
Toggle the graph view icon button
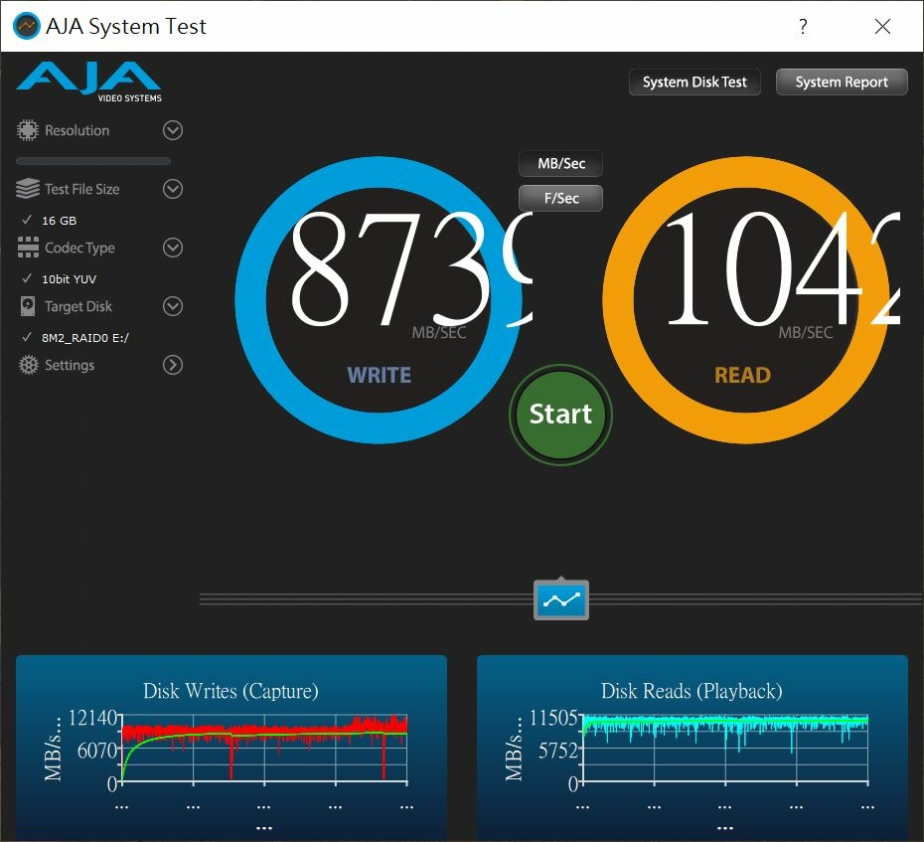(x=561, y=599)
